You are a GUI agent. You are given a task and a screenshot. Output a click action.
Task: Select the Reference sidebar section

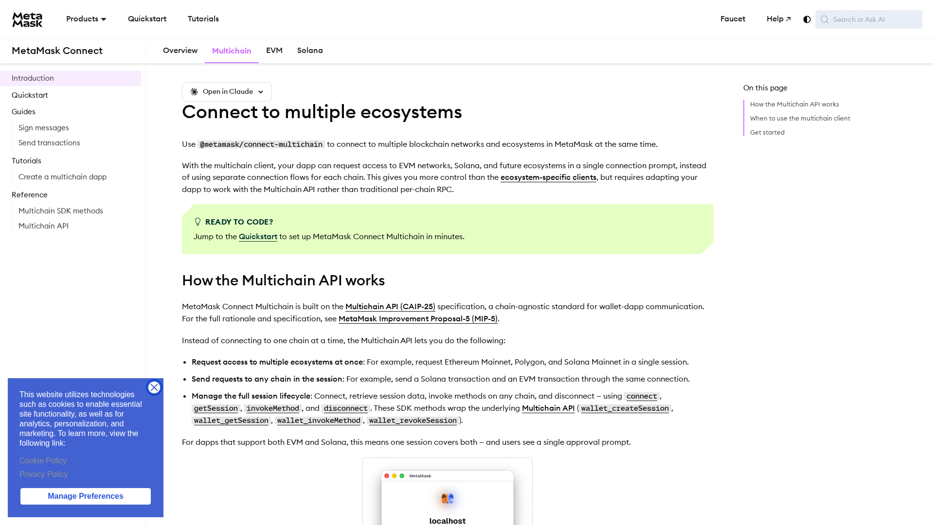[x=30, y=195]
